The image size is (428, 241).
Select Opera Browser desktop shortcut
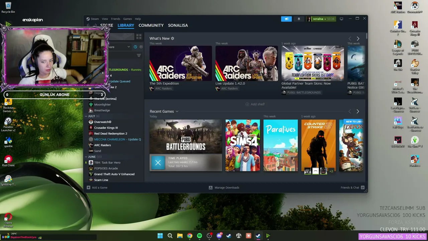8,220
